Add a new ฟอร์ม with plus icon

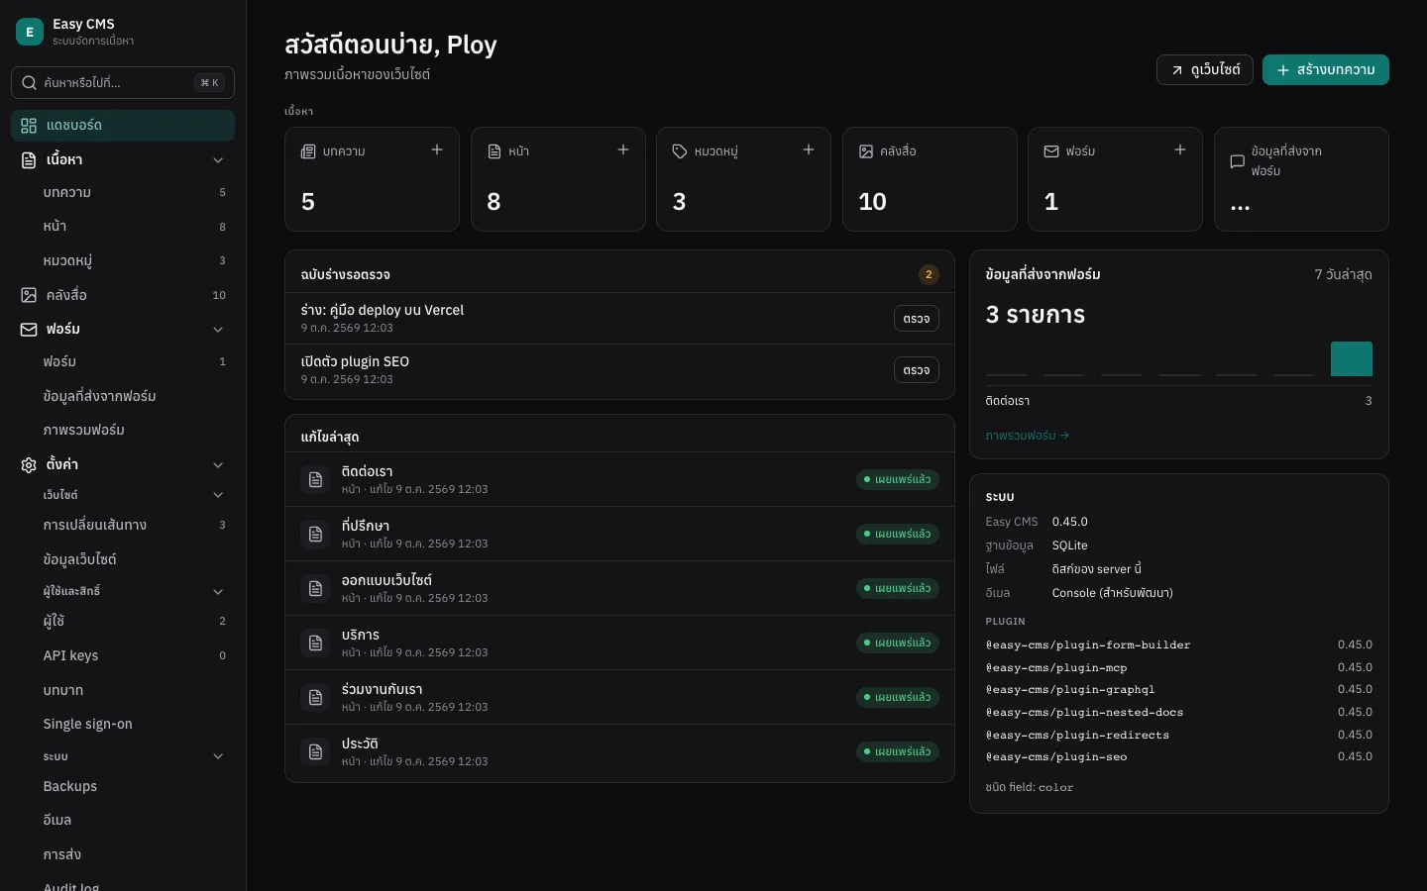tap(1180, 149)
